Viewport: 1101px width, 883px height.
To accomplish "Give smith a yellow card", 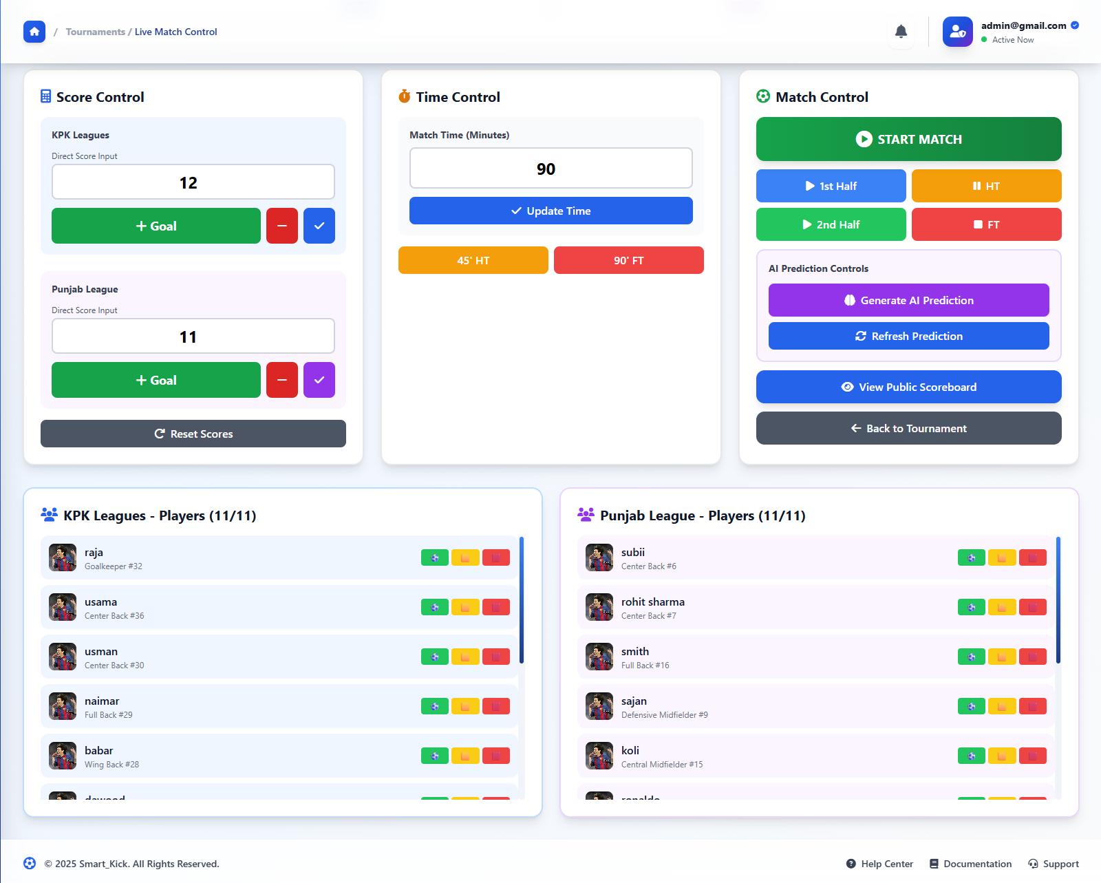I will pos(1002,657).
